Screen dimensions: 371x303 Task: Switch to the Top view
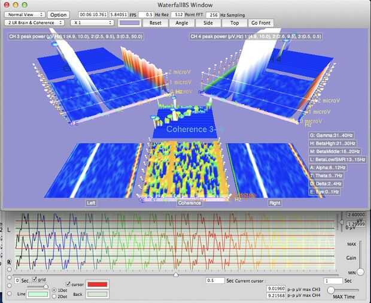pos(235,23)
